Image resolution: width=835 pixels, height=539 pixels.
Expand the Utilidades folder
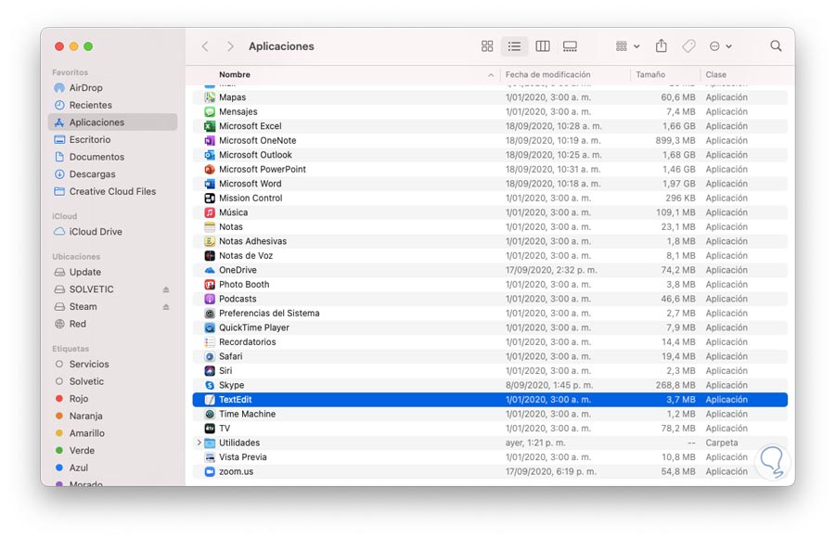[199, 443]
